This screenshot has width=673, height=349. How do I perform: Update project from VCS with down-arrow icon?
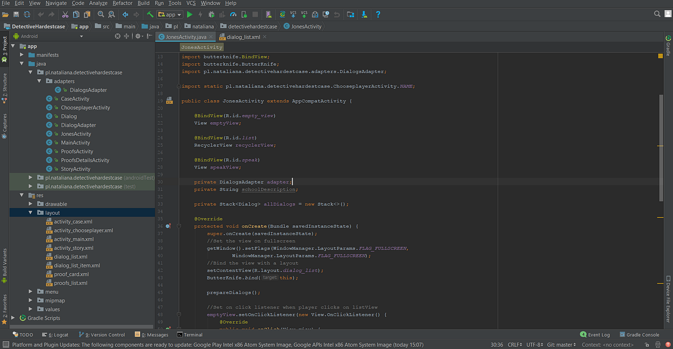coord(294,15)
